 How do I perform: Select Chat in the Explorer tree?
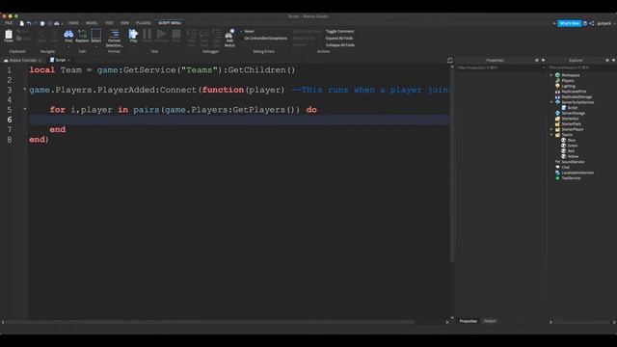pyautogui.click(x=566, y=167)
